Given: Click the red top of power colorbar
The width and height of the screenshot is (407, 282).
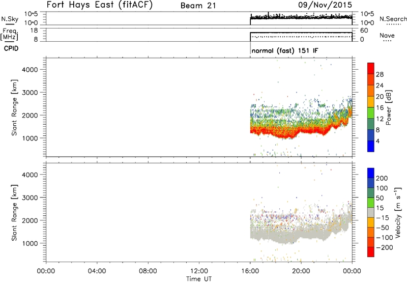Looking at the screenshot, I should point(371,68).
